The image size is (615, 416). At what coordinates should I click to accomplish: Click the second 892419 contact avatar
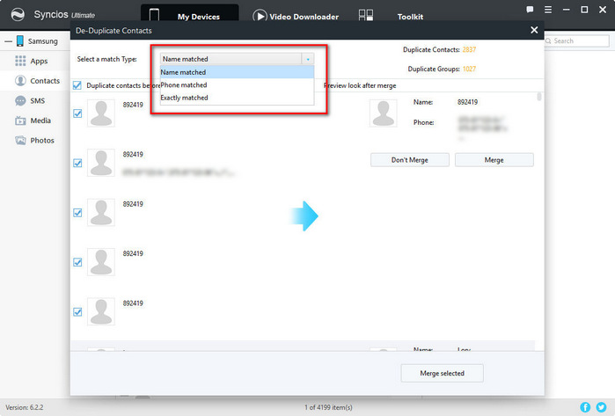(101, 163)
